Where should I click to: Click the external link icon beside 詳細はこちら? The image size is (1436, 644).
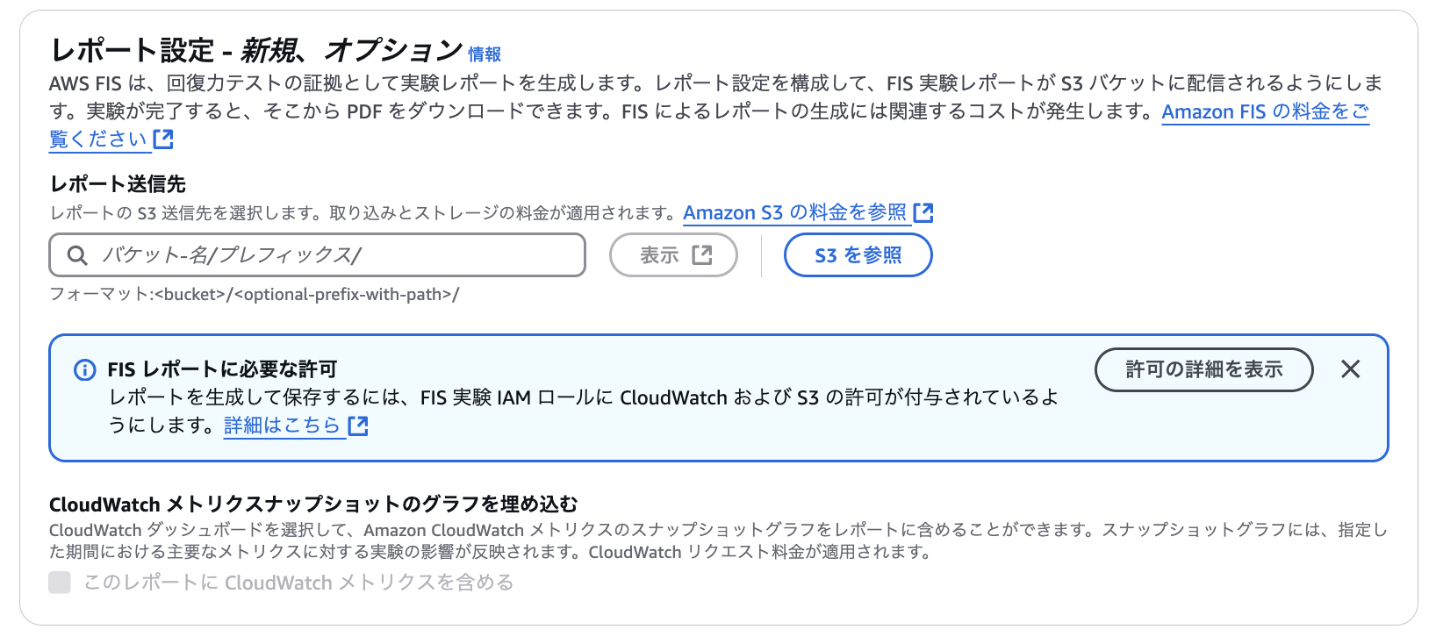click(x=358, y=426)
